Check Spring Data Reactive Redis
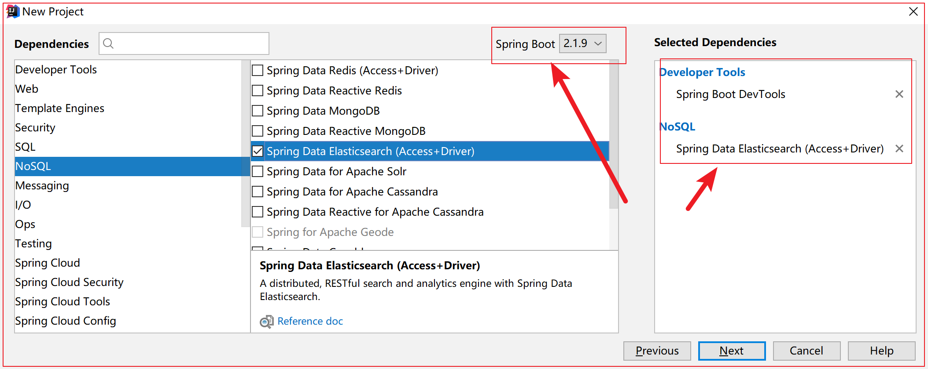Viewport: 928px width, 369px height. pyautogui.click(x=258, y=90)
